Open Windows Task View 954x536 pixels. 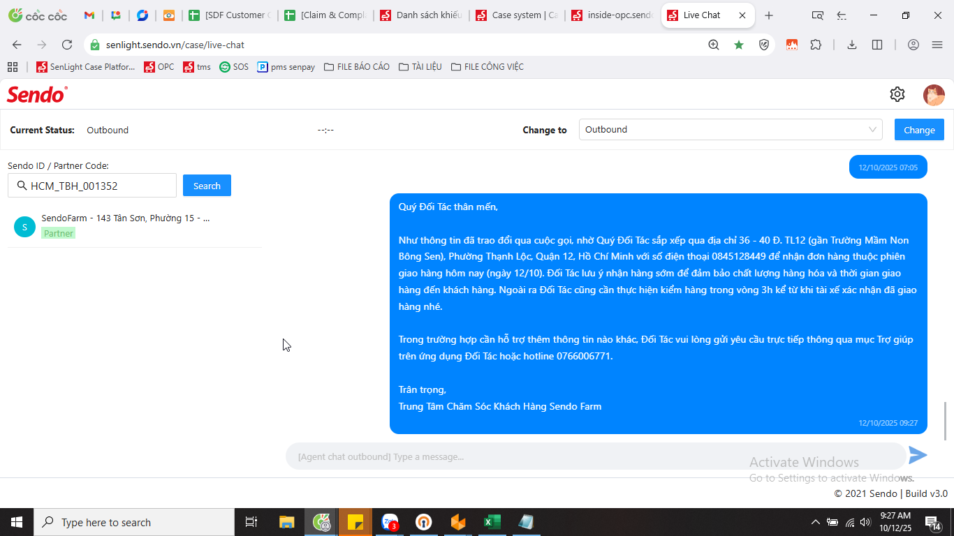[x=251, y=522]
